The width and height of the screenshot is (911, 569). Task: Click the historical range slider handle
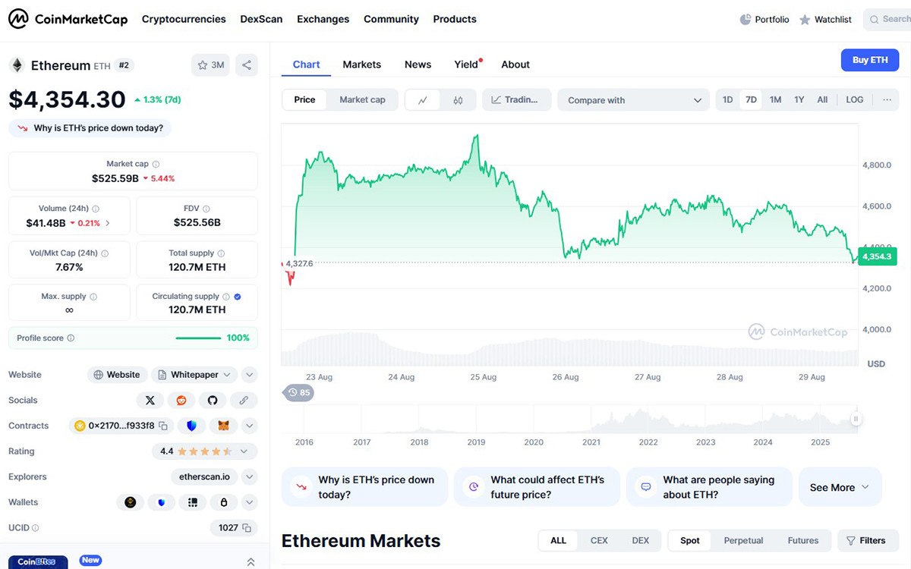[x=856, y=418]
